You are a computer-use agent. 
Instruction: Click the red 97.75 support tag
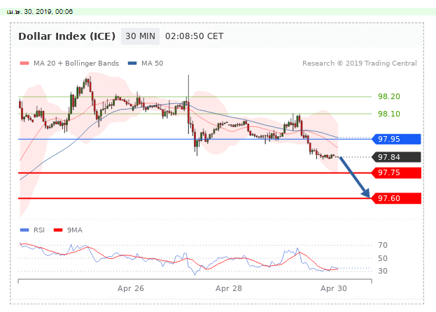396,173
